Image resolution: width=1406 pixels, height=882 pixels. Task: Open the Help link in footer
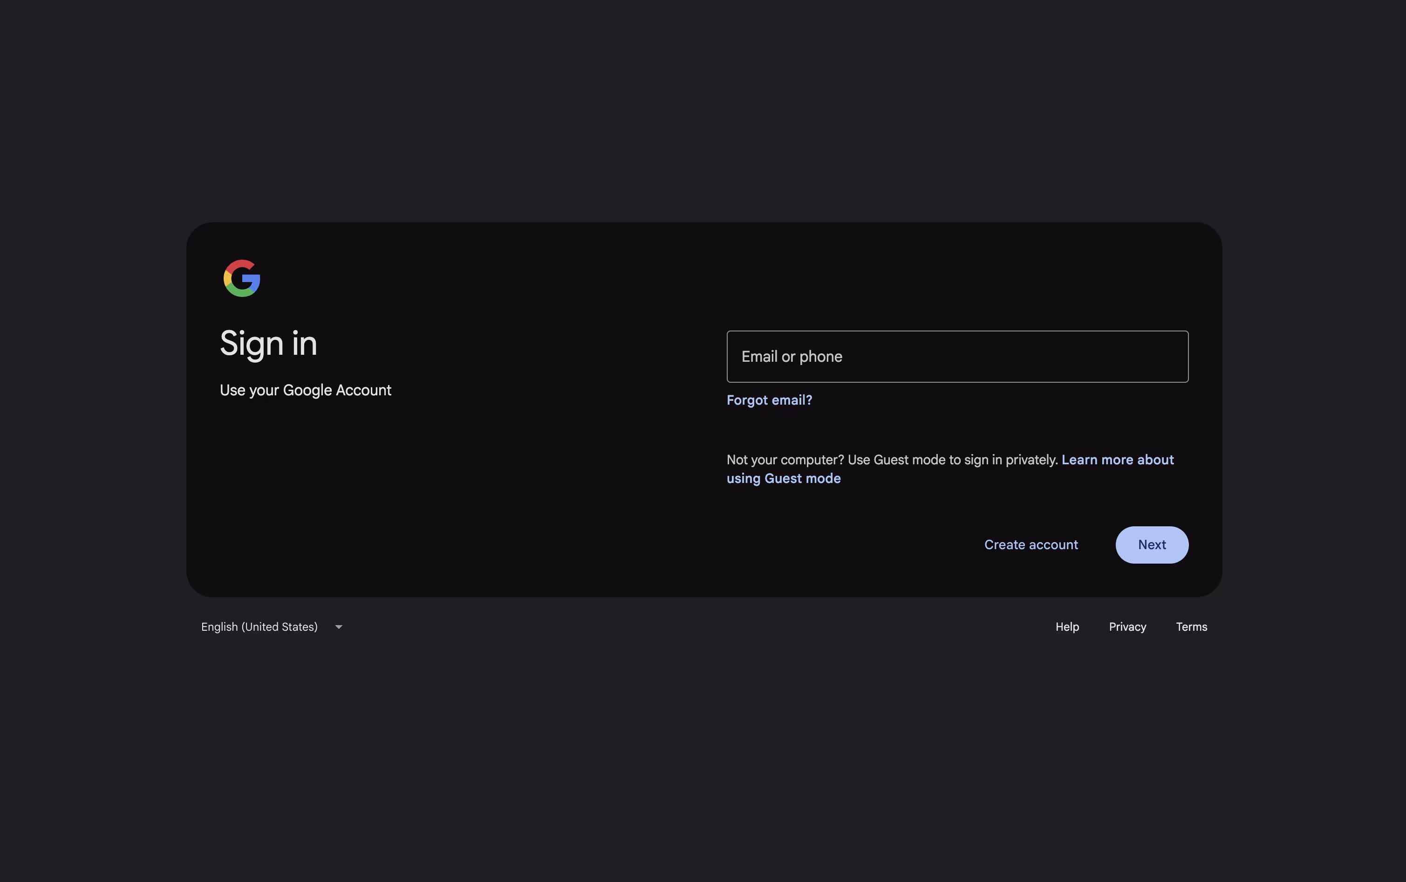point(1067,627)
